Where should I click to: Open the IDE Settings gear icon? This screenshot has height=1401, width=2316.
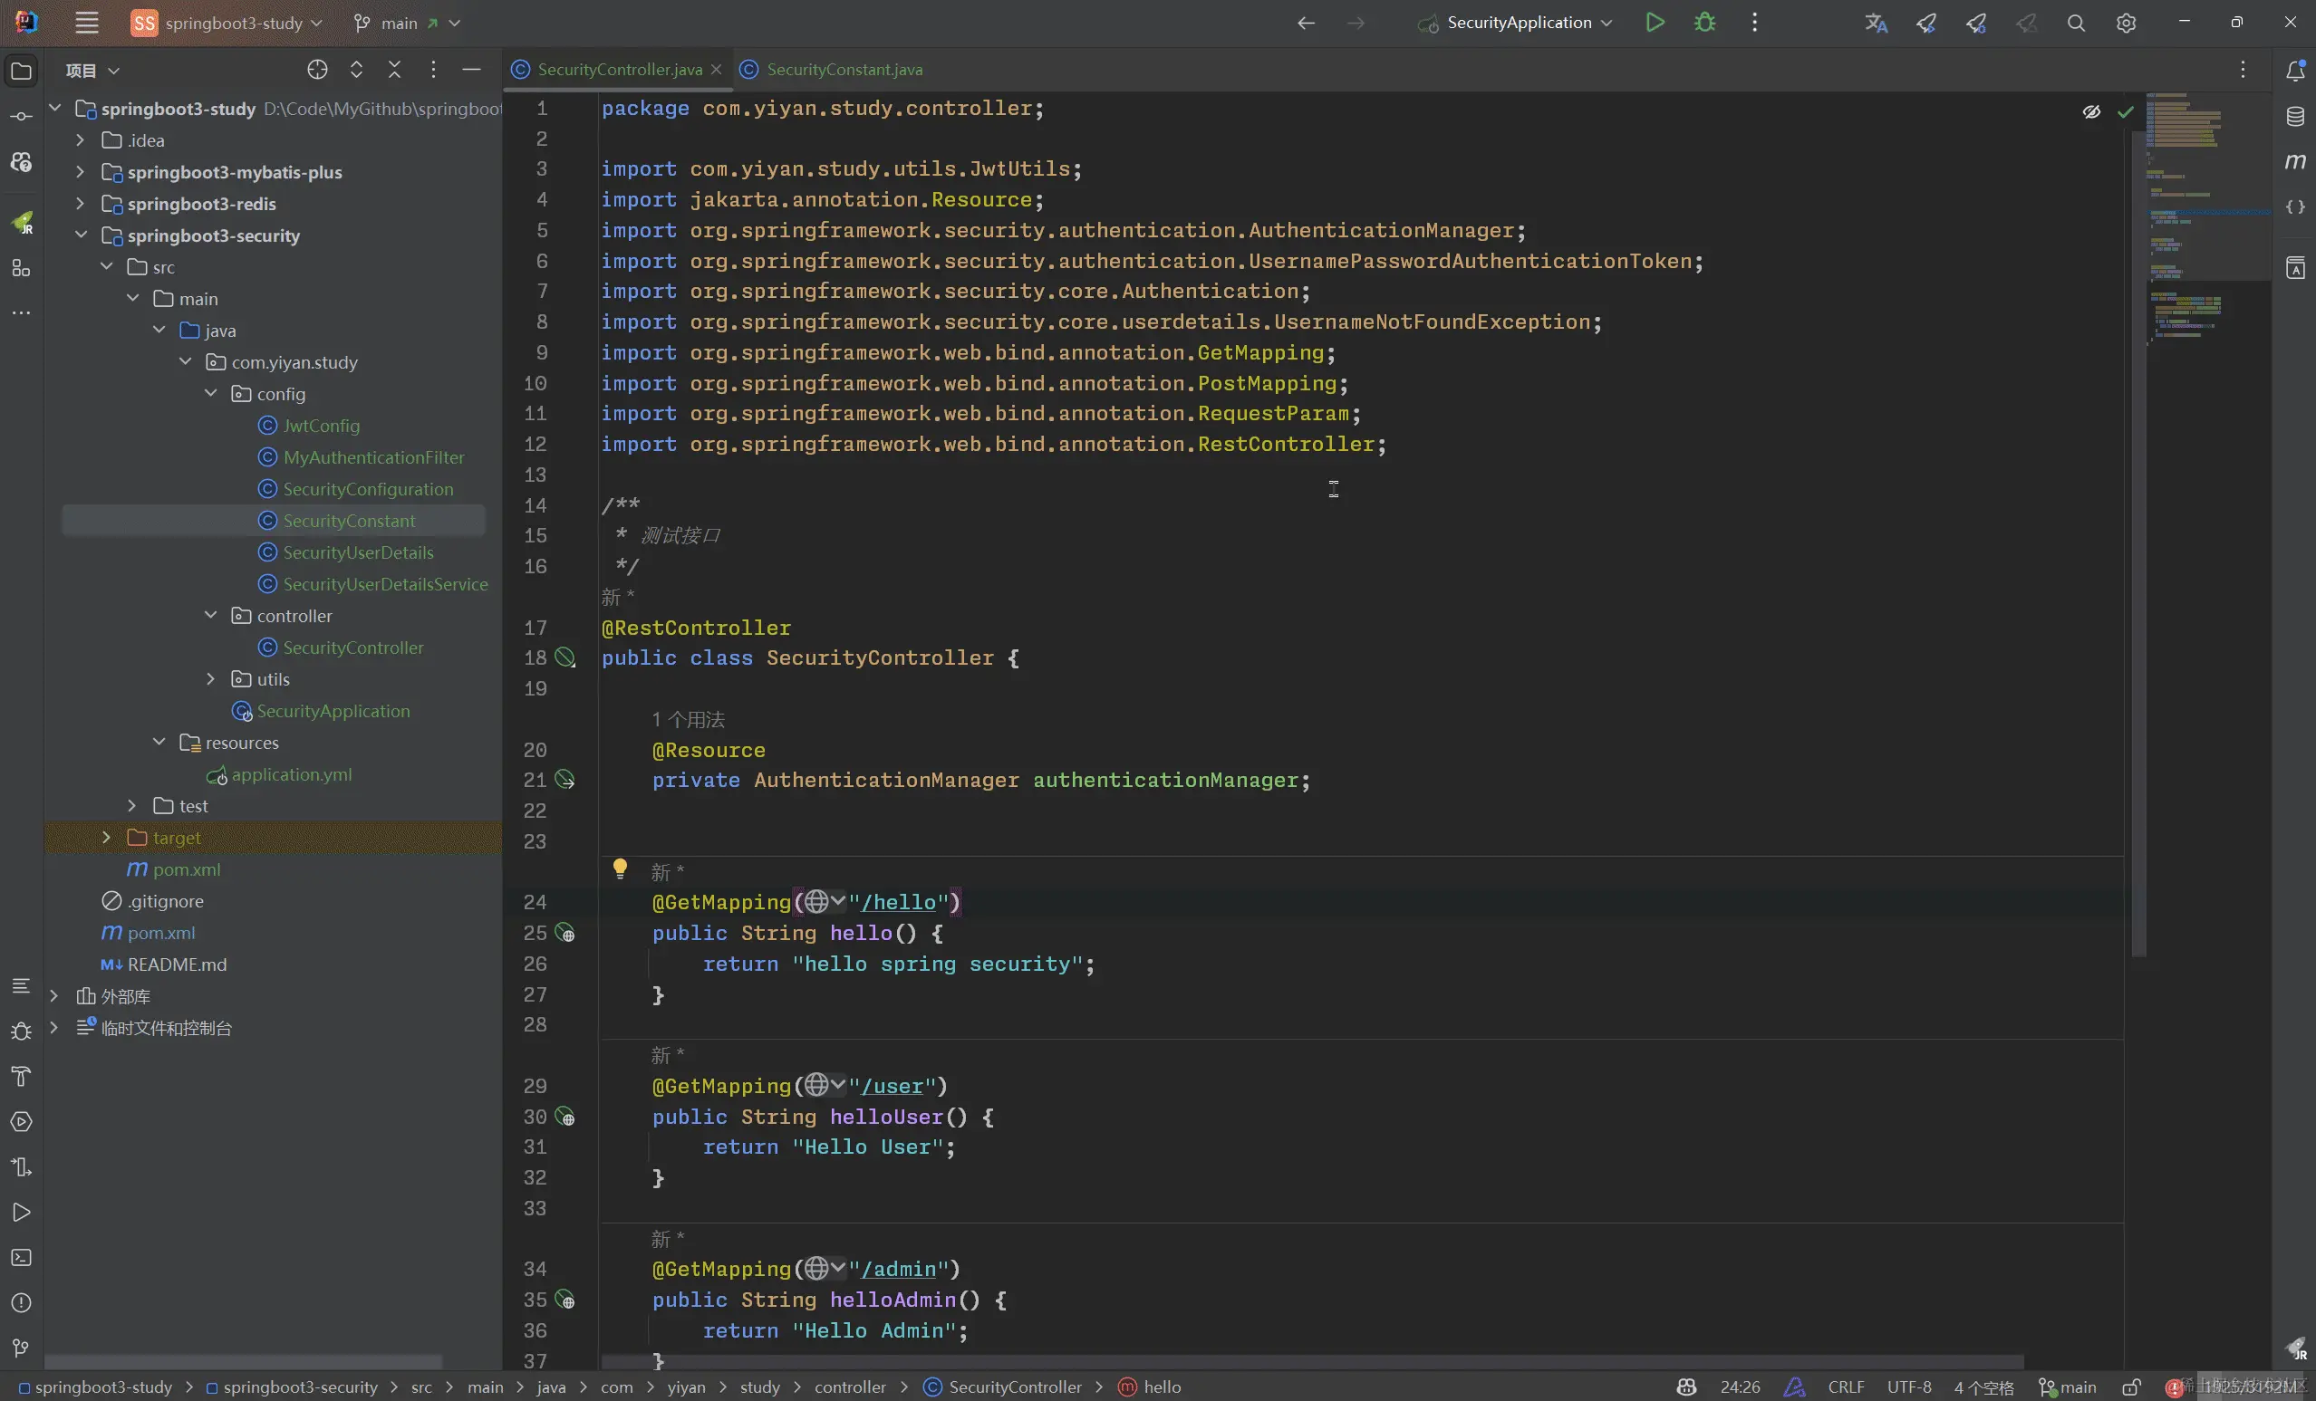pyautogui.click(x=2126, y=23)
